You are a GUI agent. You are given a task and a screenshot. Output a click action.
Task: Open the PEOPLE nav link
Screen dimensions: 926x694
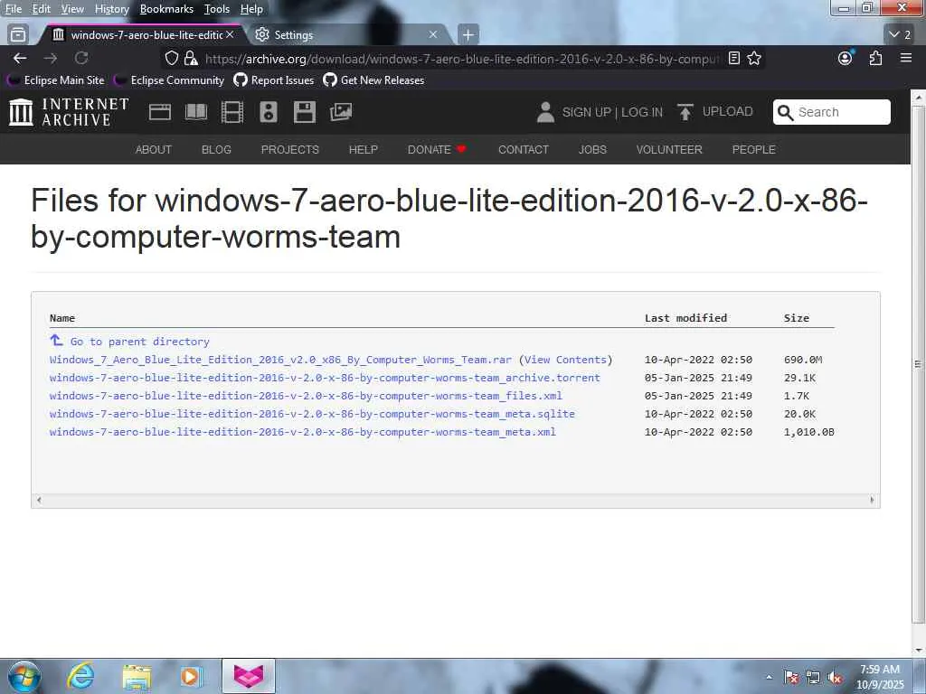pos(753,149)
